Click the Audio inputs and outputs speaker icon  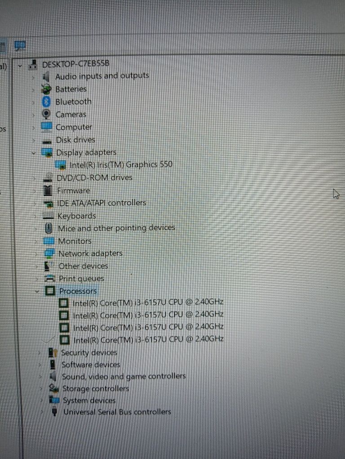[45, 77]
